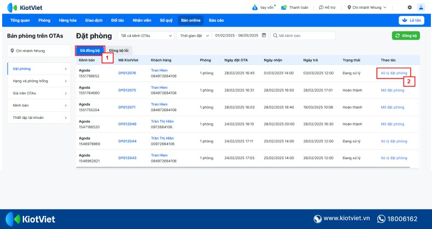Click the Mã kênh bán search field
432x229 pixels.
303,35
